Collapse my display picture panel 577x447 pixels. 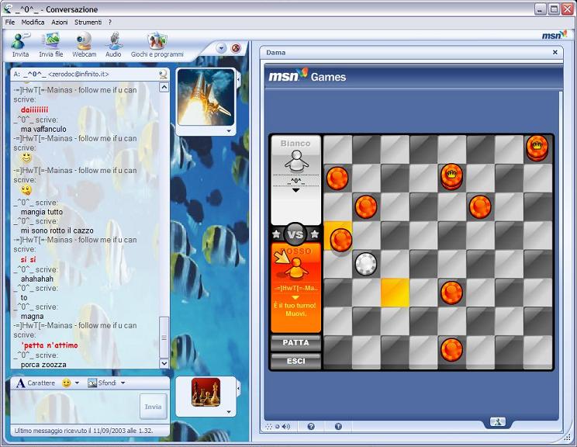[238, 388]
